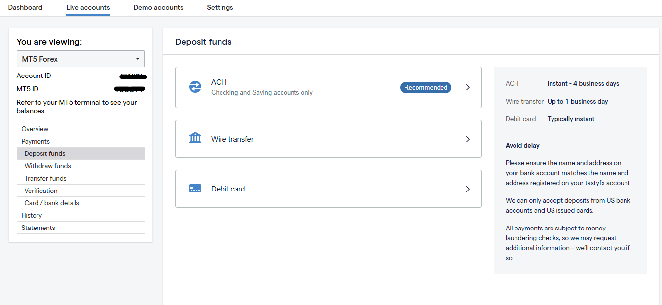662x305 pixels.
Task: Switch to the Dashboard tab
Action: click(25, 7)
